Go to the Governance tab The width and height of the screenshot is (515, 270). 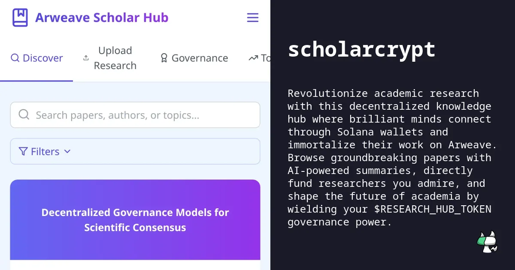[x=194, y=58]
